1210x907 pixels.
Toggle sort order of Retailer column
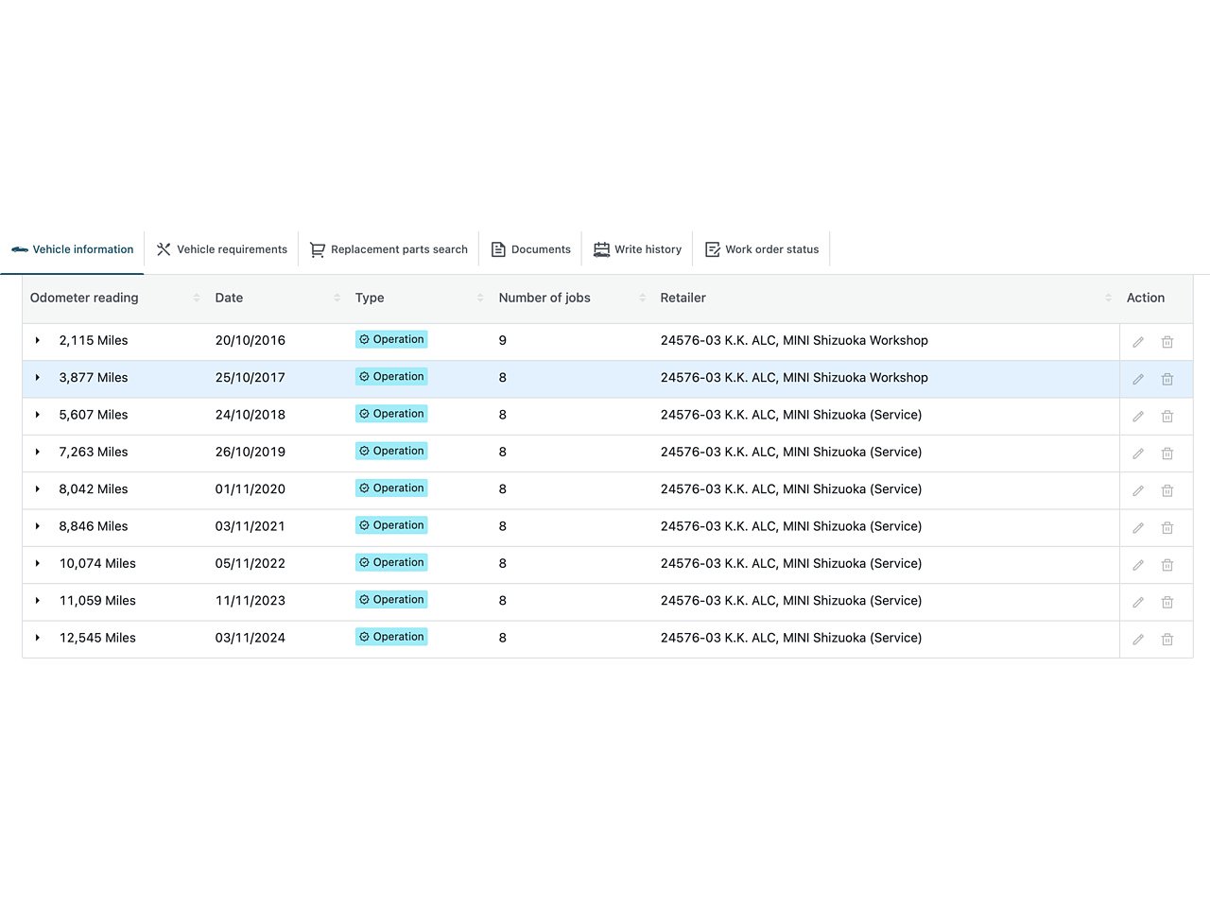(x=1108, y=298)
